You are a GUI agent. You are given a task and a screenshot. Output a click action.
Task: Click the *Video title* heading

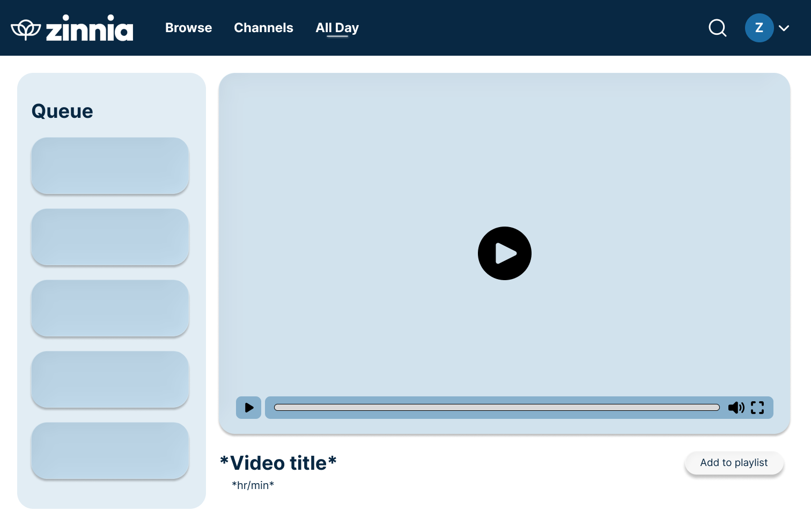(x=278, y=463)
